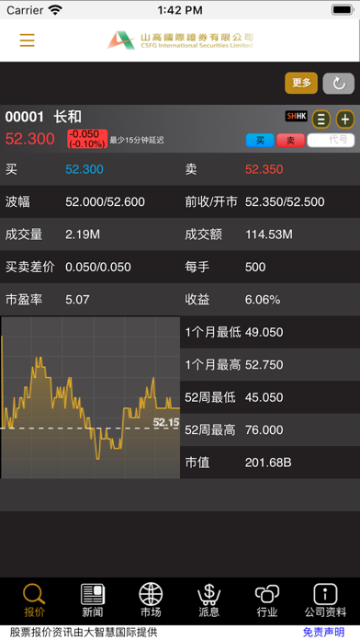The image size is (360, 640).
Task: Tap the 52周最低 value 45.050
Action: pyautogui.click(x=264, y=397)
